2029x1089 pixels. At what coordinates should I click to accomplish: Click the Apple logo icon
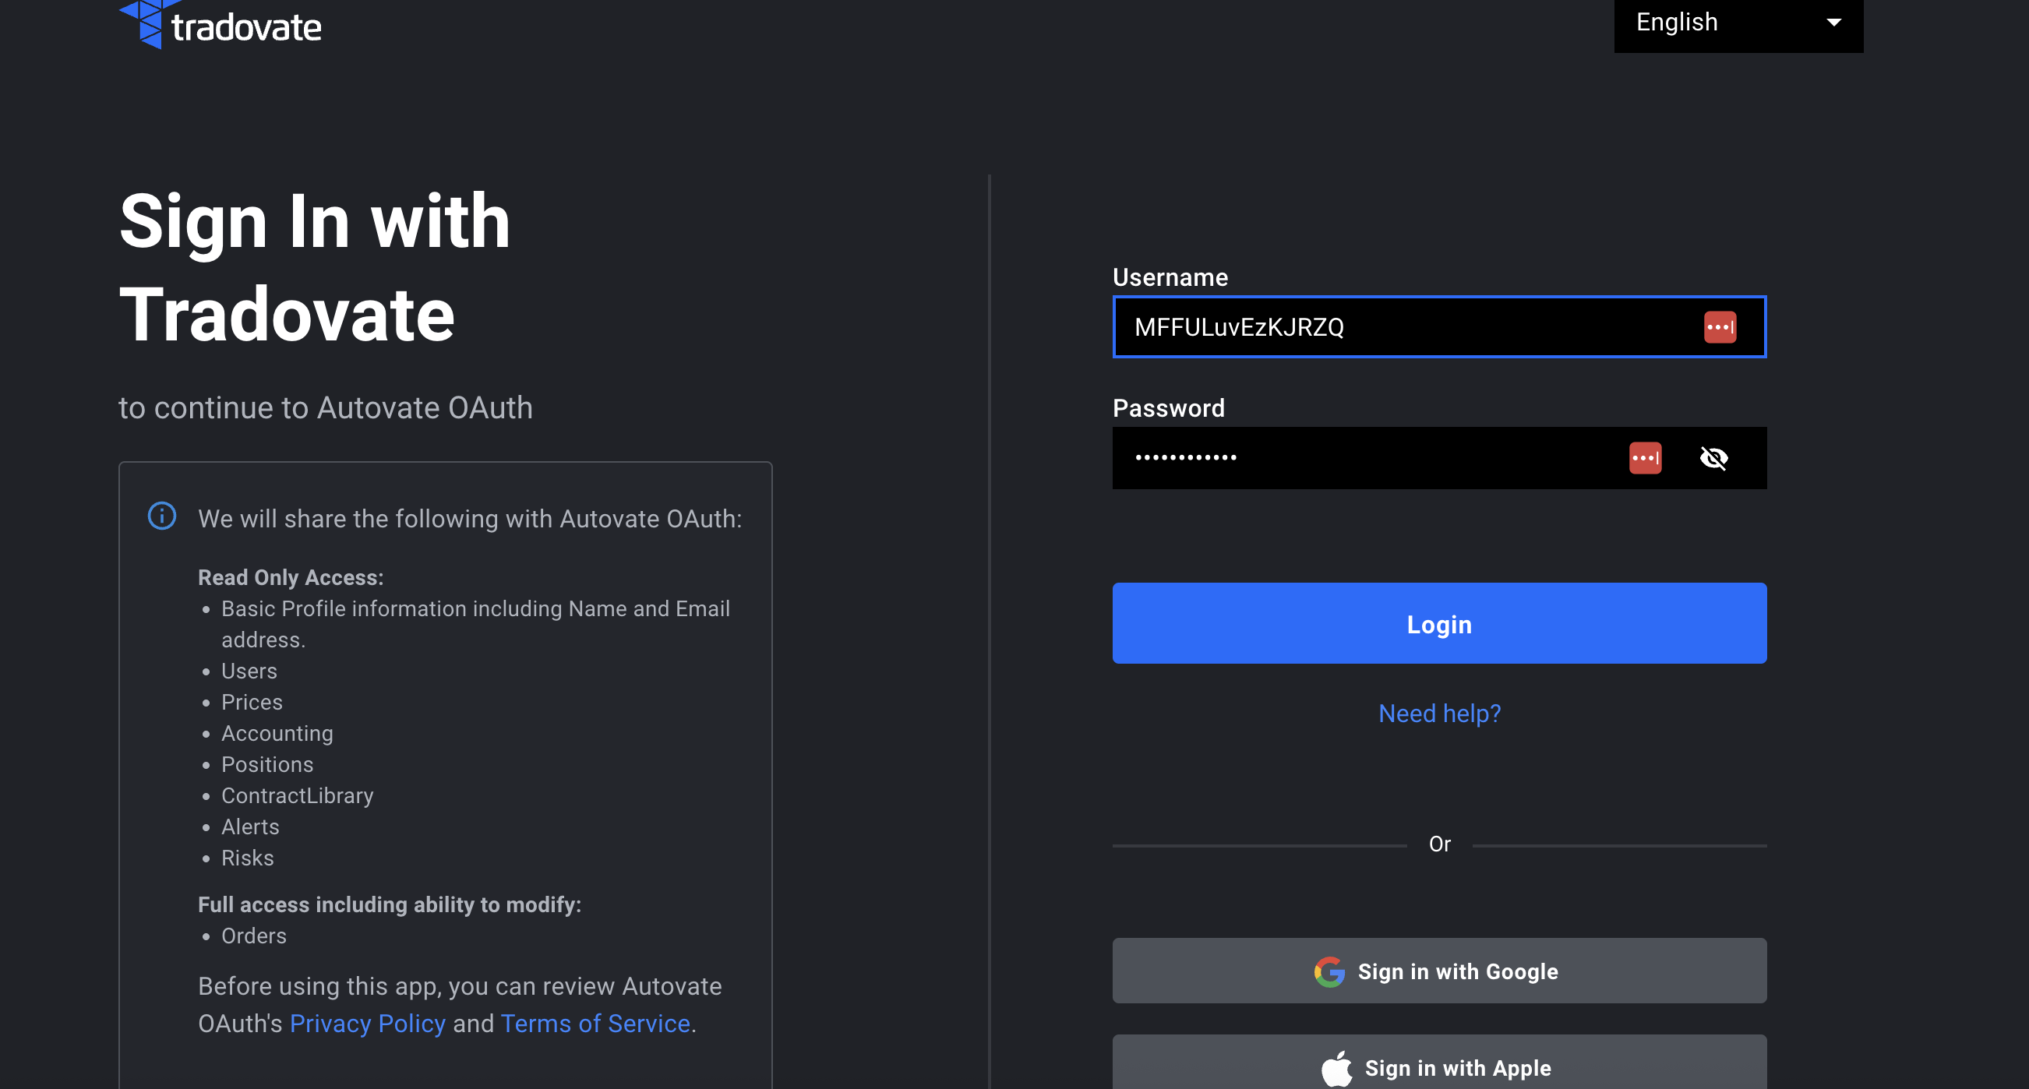pos(1336,1068)
